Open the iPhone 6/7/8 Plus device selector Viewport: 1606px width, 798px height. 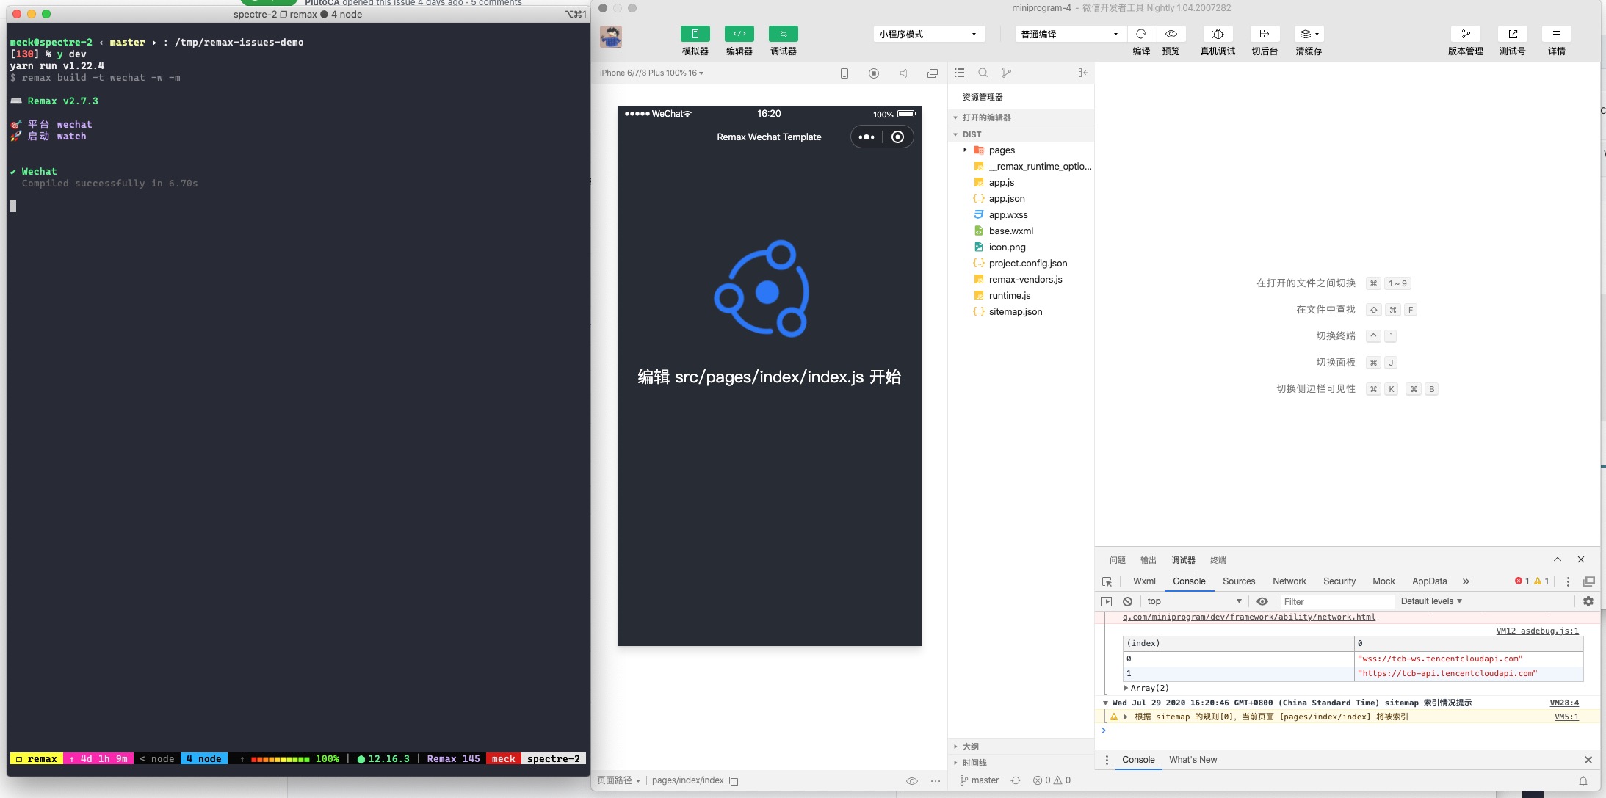click(x=651, y=73)
